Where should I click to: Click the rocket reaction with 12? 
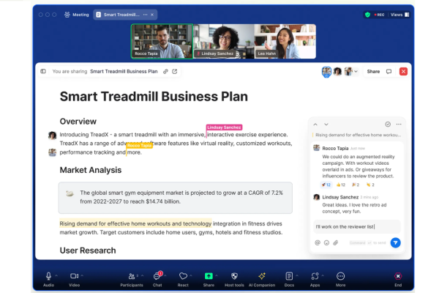(x=326, y=185)
